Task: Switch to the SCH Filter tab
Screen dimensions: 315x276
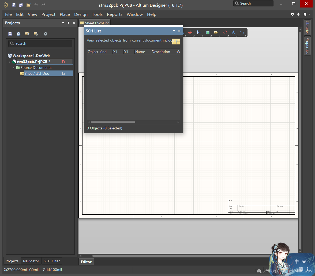Action: [x=52, y=261]
